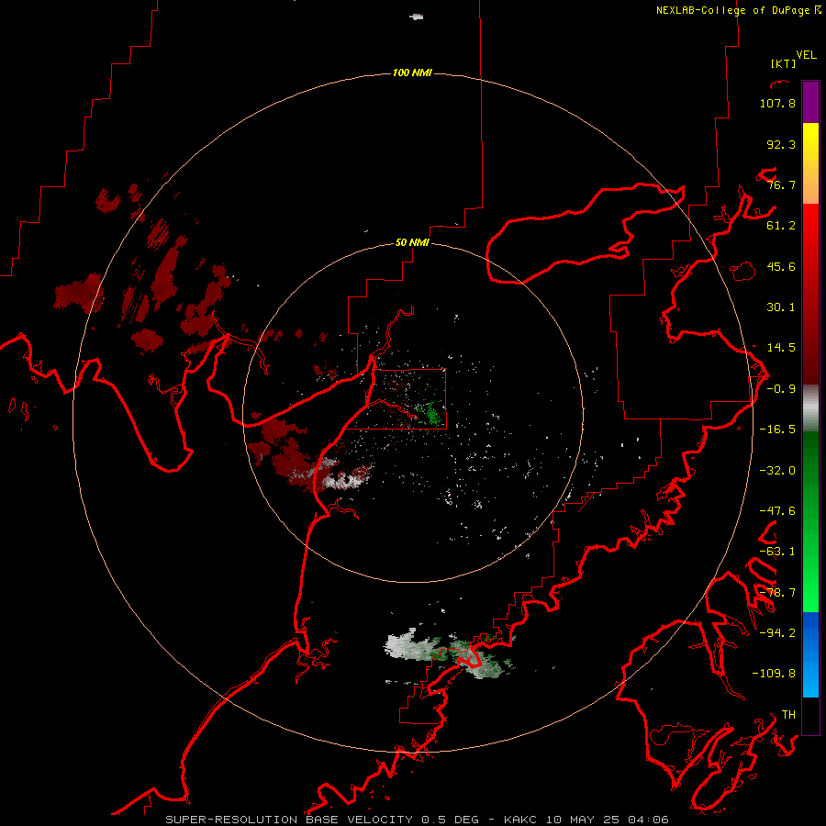
Task: Click the blue segment of the velocity color bar
Action: click(x=810, y=654)
